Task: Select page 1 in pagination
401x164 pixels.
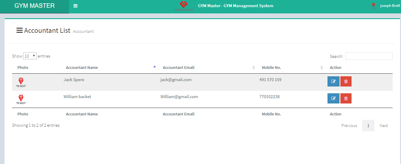Action: tap(368, 126)
